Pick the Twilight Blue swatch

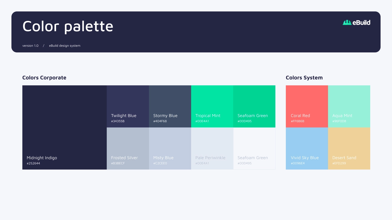coord(128,106)
